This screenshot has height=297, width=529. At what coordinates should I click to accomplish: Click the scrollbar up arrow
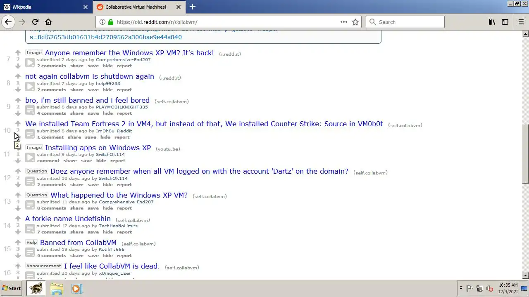click(x=525, y=34)
